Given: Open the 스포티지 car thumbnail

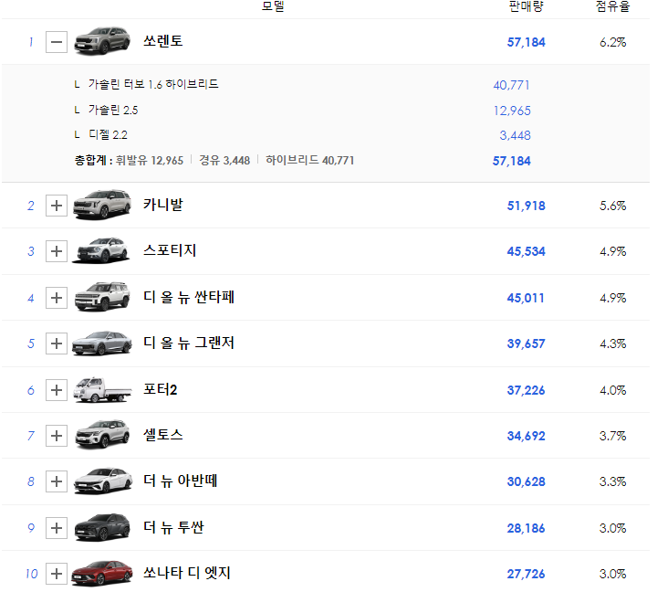Looking at the screenshot, I should tap(101, 250).
